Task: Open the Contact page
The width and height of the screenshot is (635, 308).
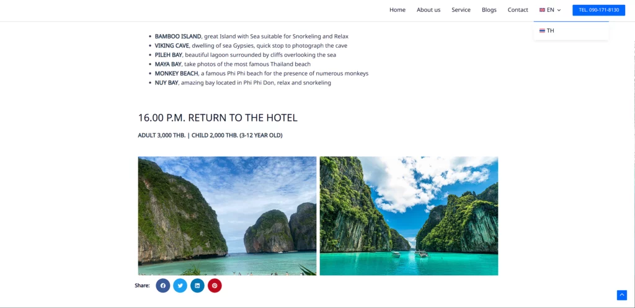Action: click(518, 10)
